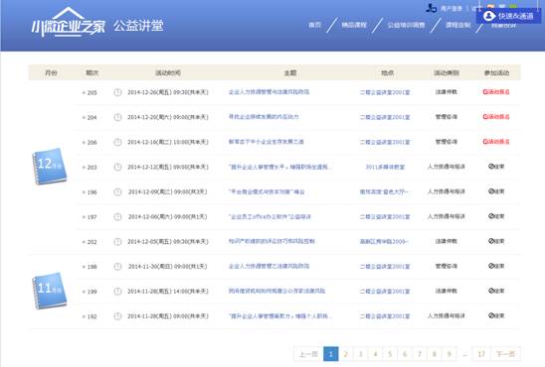The image size is (545, 367).
Task: Go to pagination page 7
Action: pyautogui.click(x=419, y=354)
